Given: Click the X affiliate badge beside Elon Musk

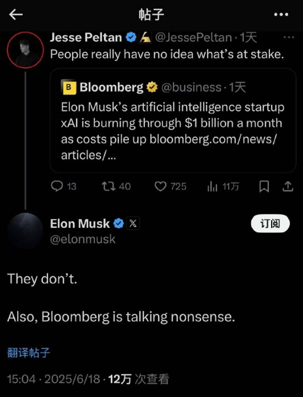Looking at the screenshot, I should (133, 224).
